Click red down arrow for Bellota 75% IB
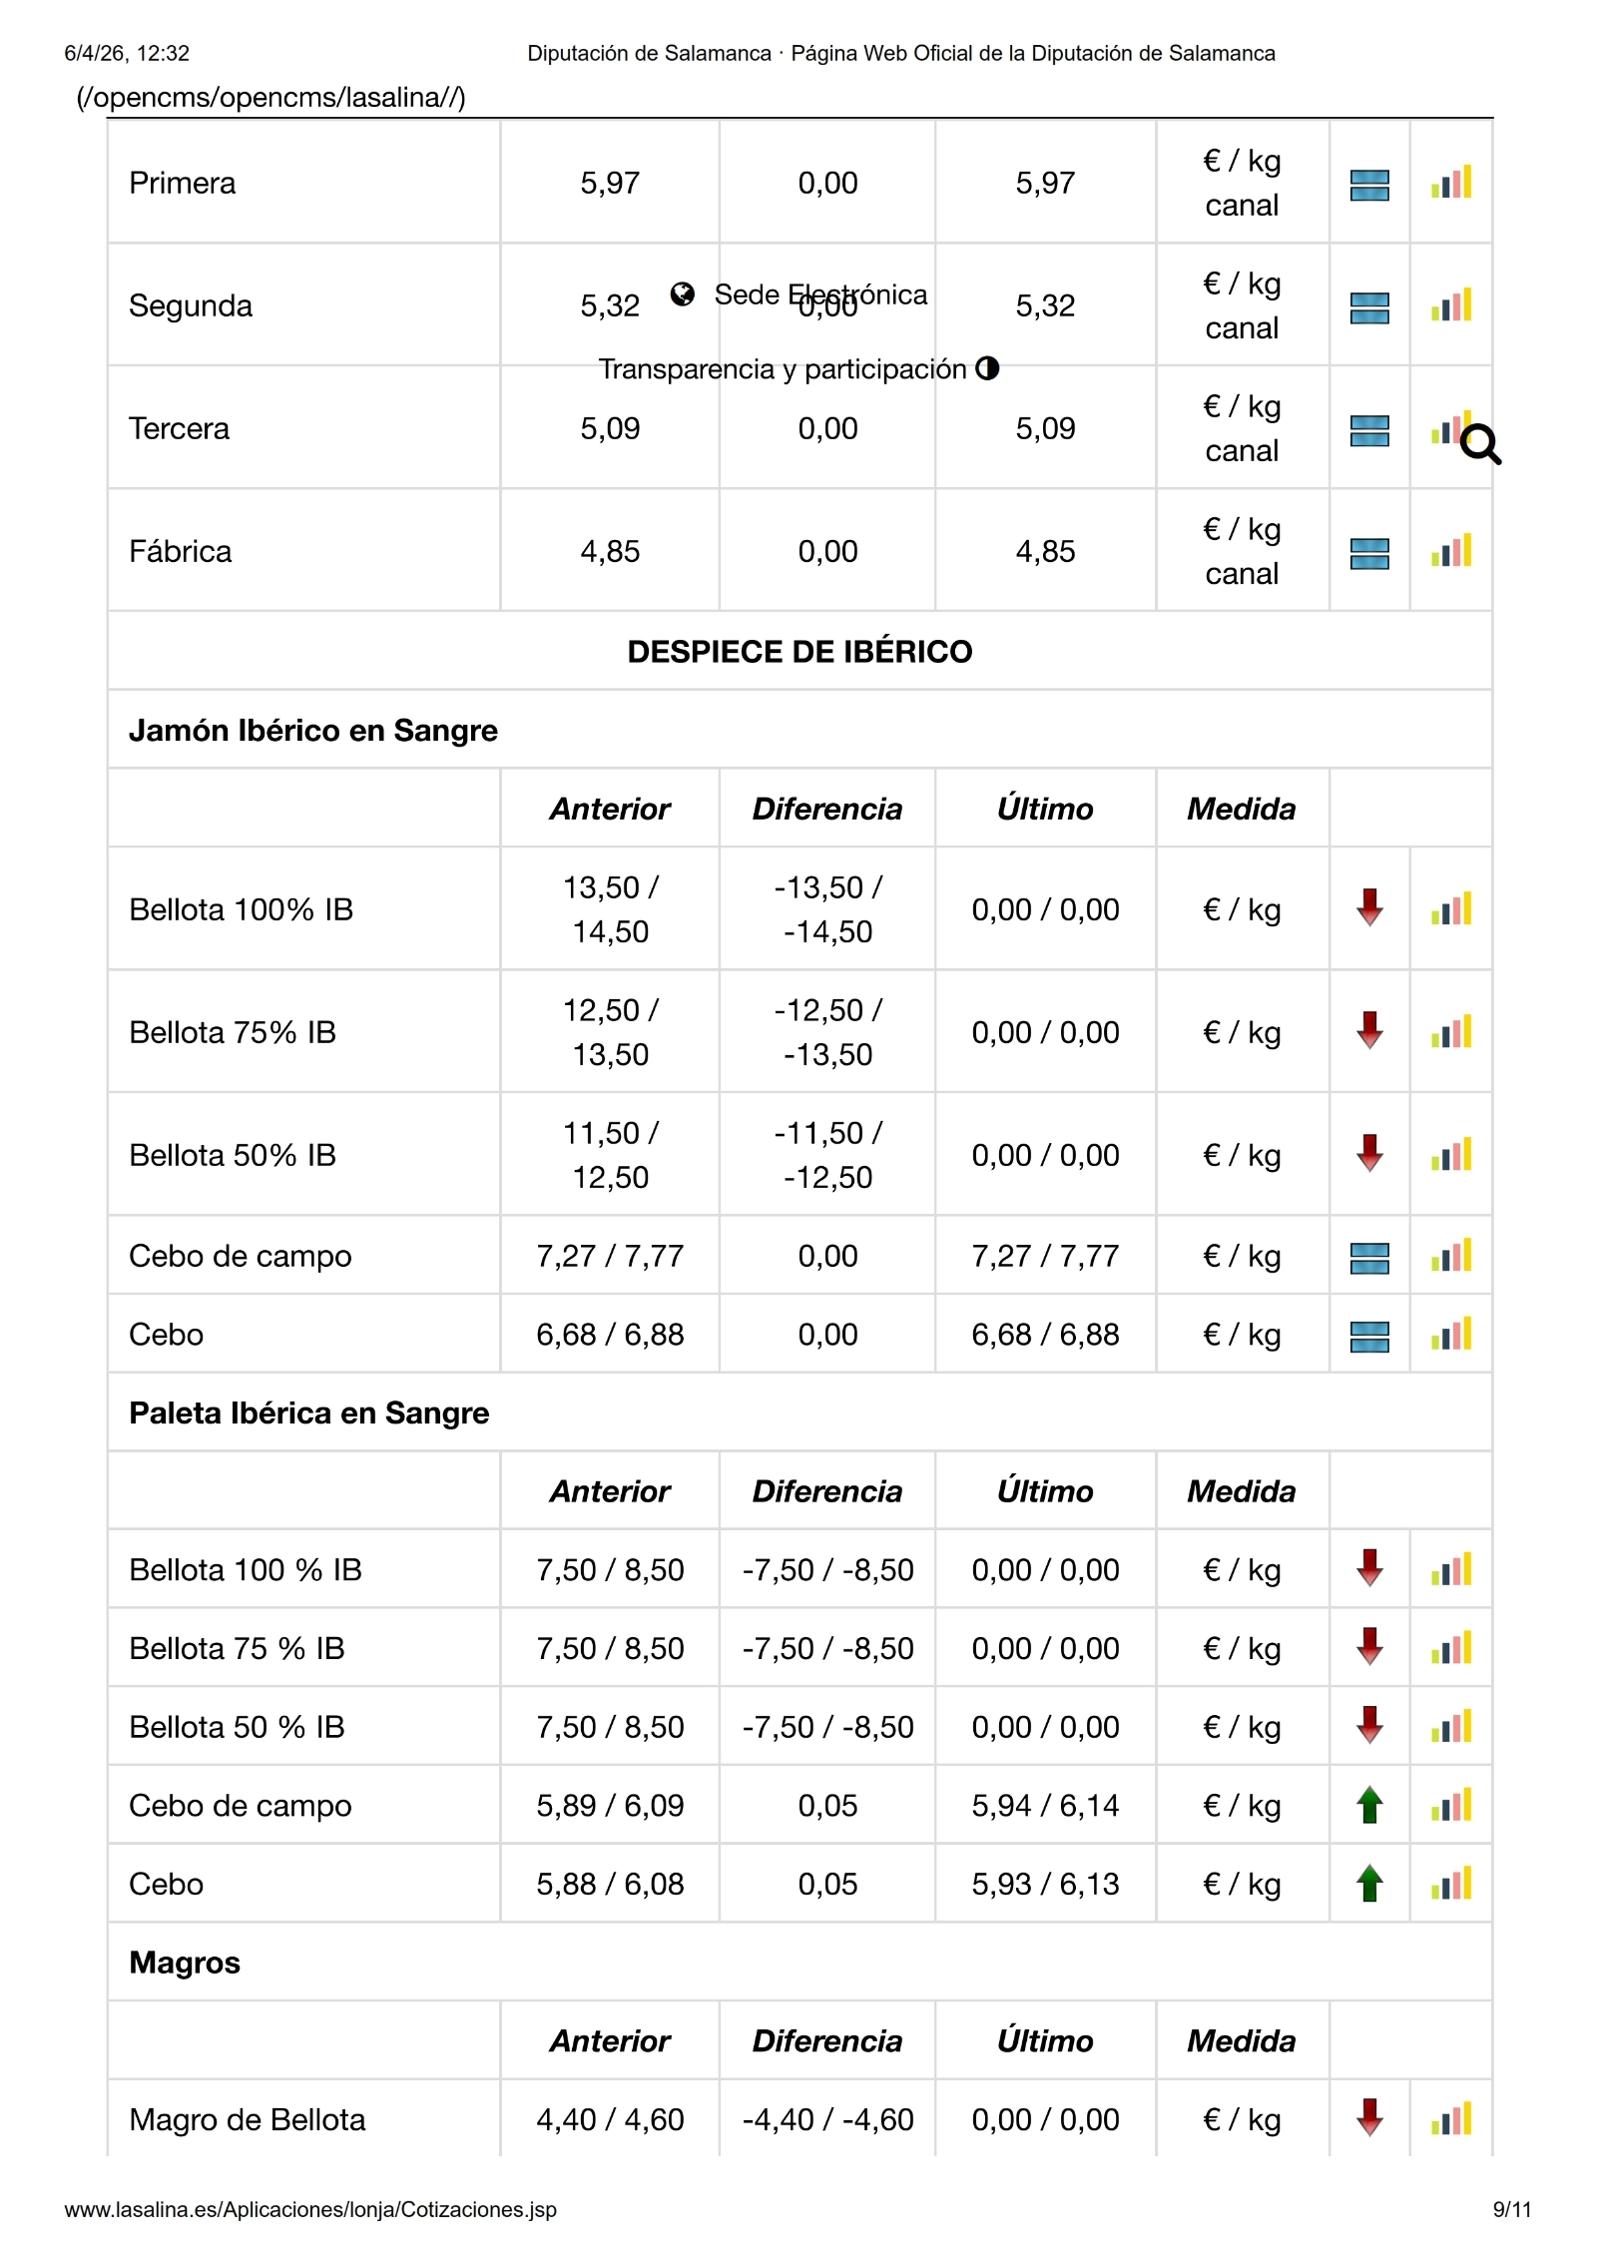 point(1369,1031)
